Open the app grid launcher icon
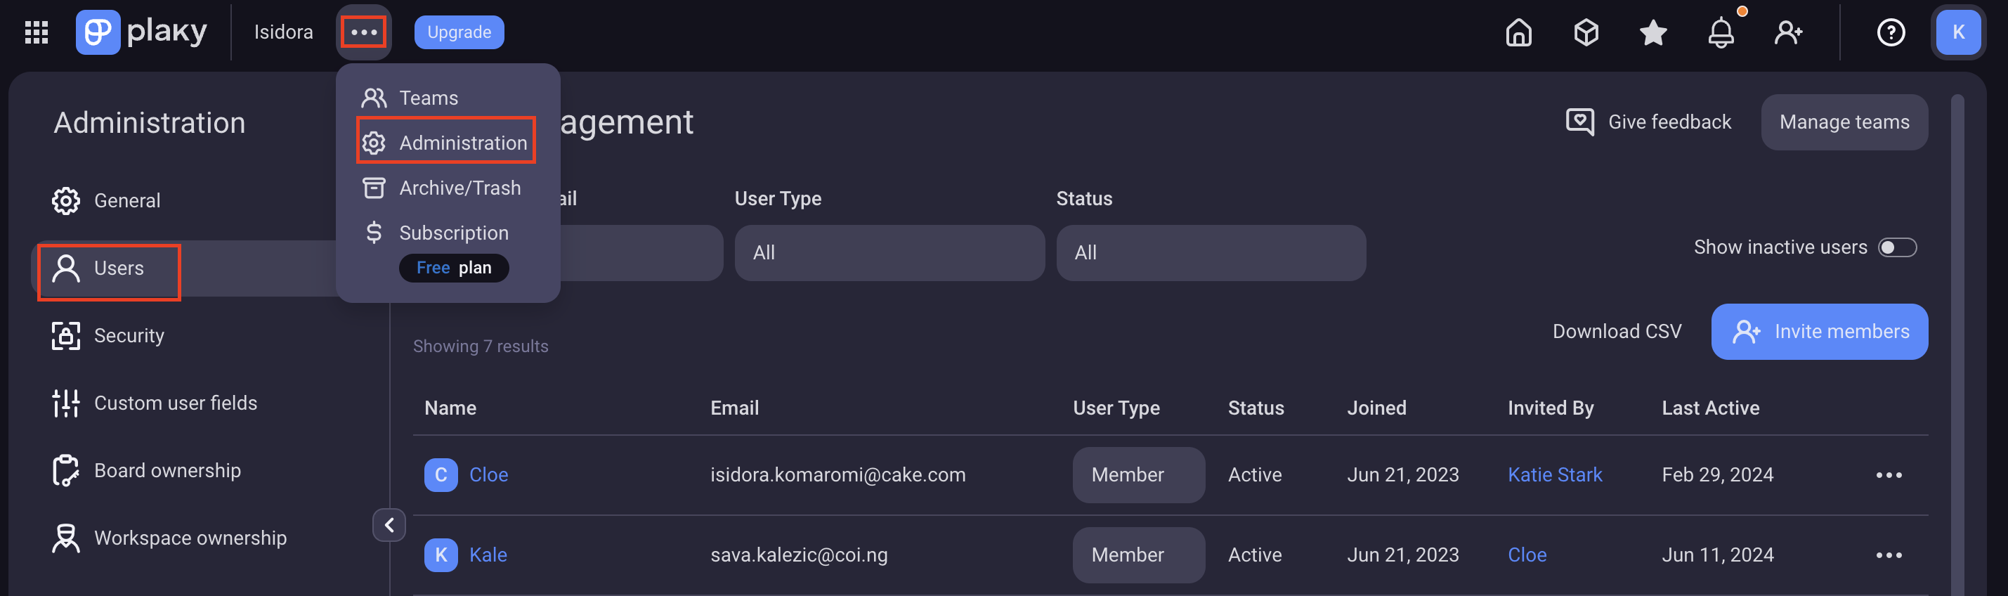 point(37,32)
